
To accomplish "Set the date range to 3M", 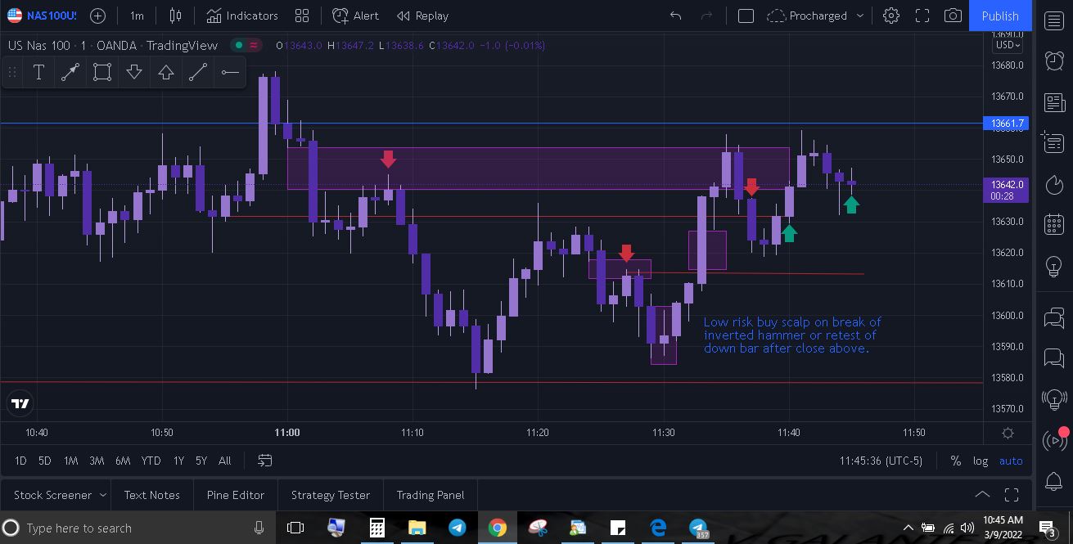I will click(x=97, y=461).
